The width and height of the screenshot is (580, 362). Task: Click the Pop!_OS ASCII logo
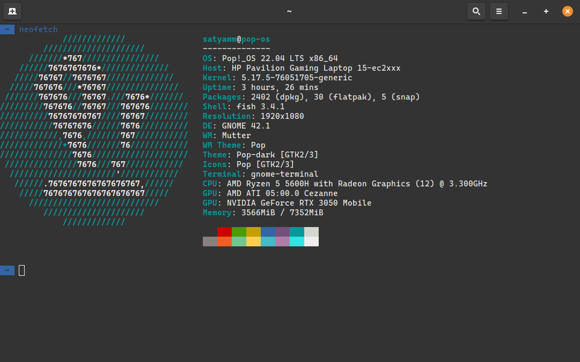[x=94, y=131]
